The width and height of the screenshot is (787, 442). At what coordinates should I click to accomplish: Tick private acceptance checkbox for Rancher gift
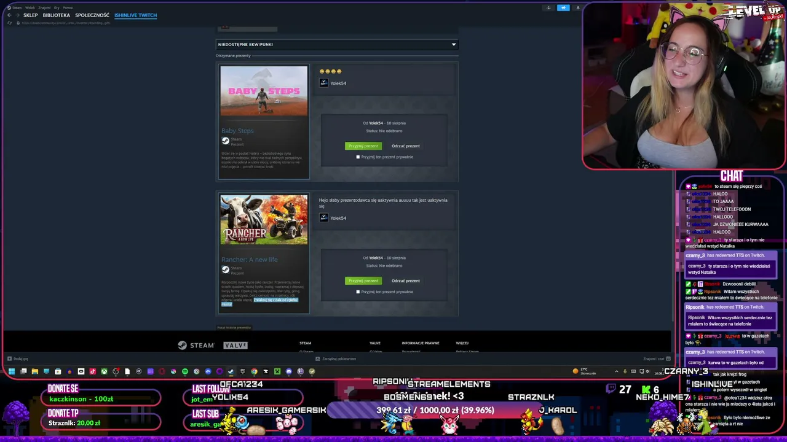(358, 292)
